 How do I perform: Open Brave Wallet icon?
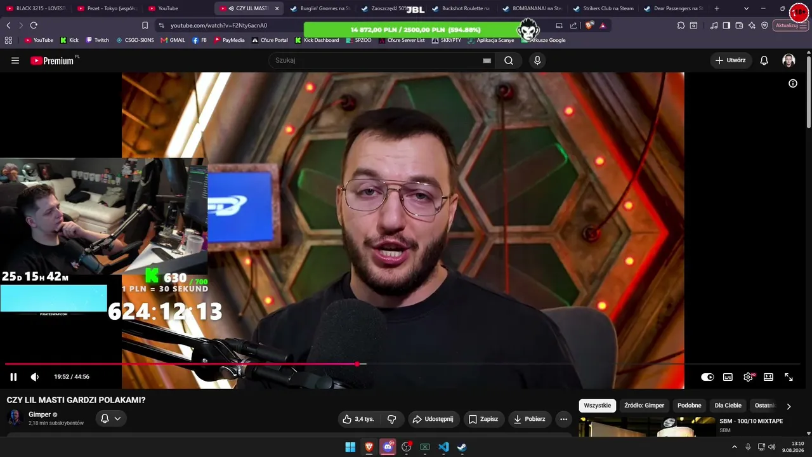(x=739, y=25)
